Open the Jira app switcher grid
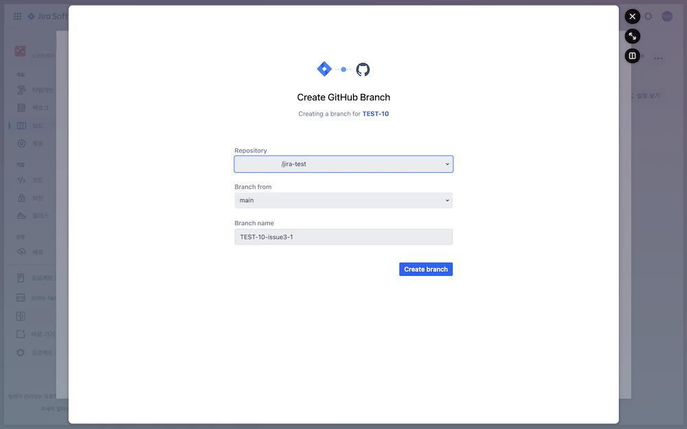The height and width of the screenshot is (429, 687). 18,16
